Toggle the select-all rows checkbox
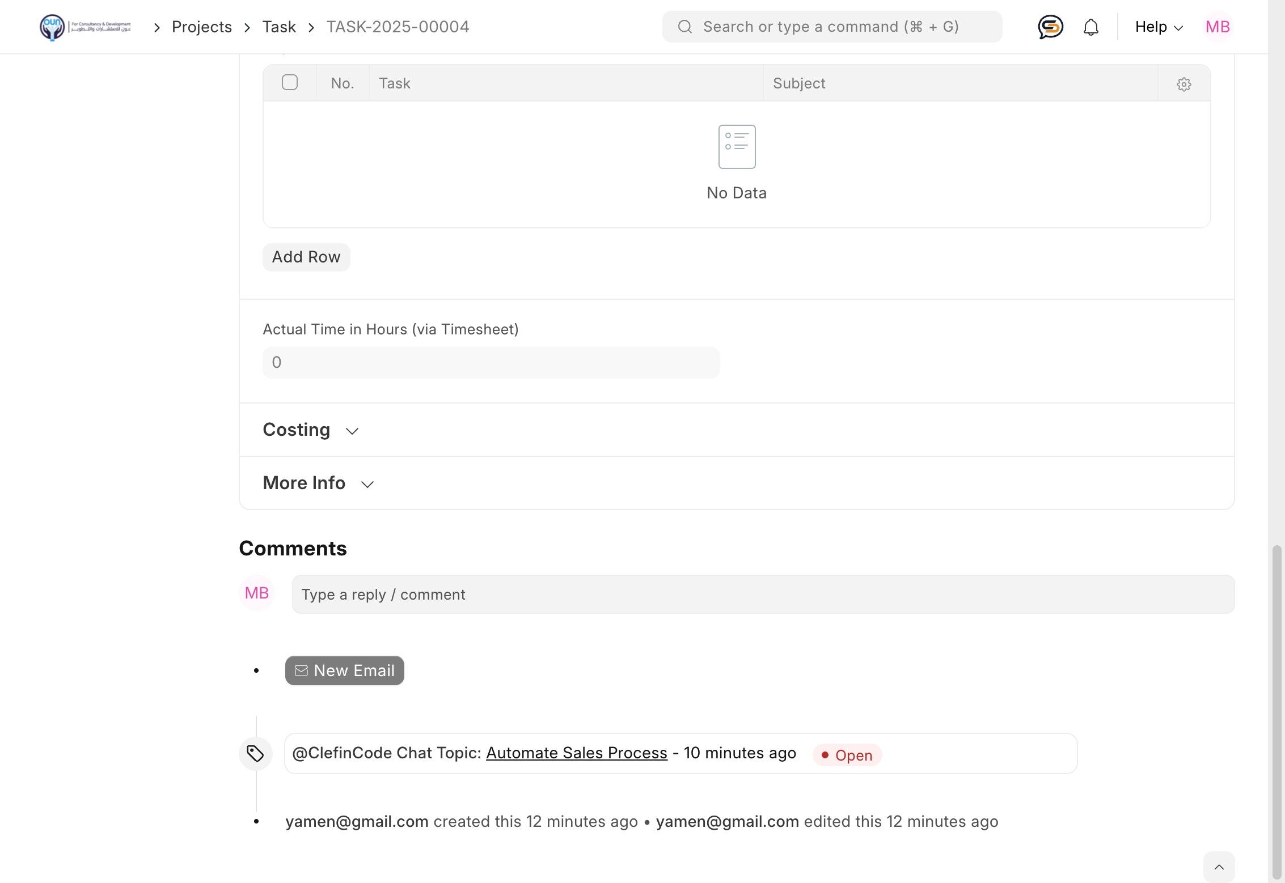Screen dimensions: 1285x883 (289, 83)
